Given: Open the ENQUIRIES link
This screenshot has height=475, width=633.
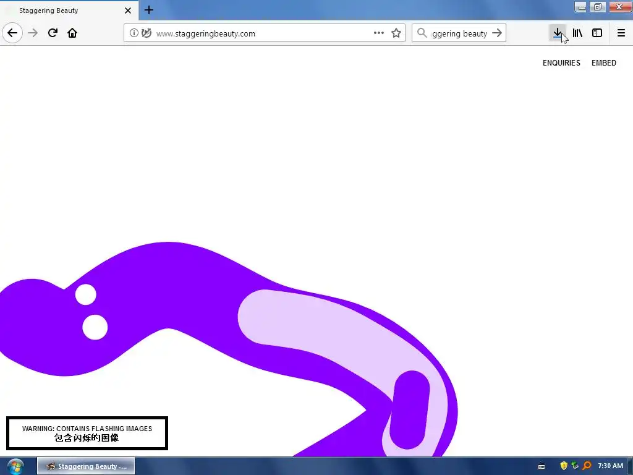Looking at the screenshot, I should 561,63.
